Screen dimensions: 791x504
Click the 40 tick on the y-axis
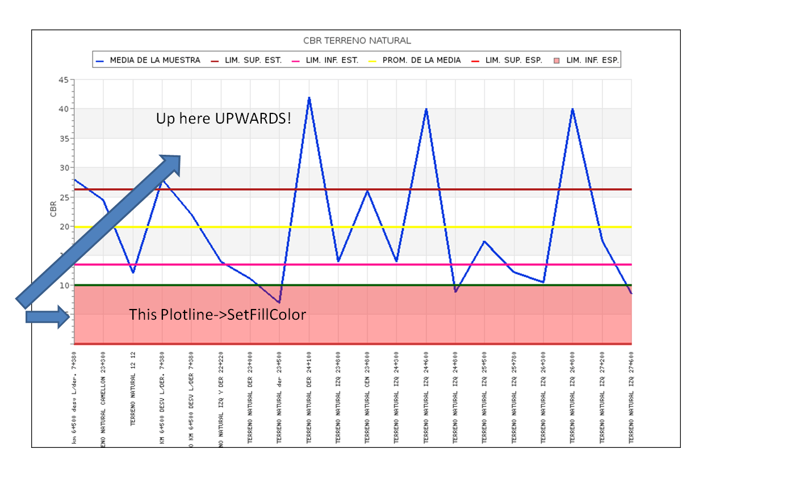pos(64,109)
